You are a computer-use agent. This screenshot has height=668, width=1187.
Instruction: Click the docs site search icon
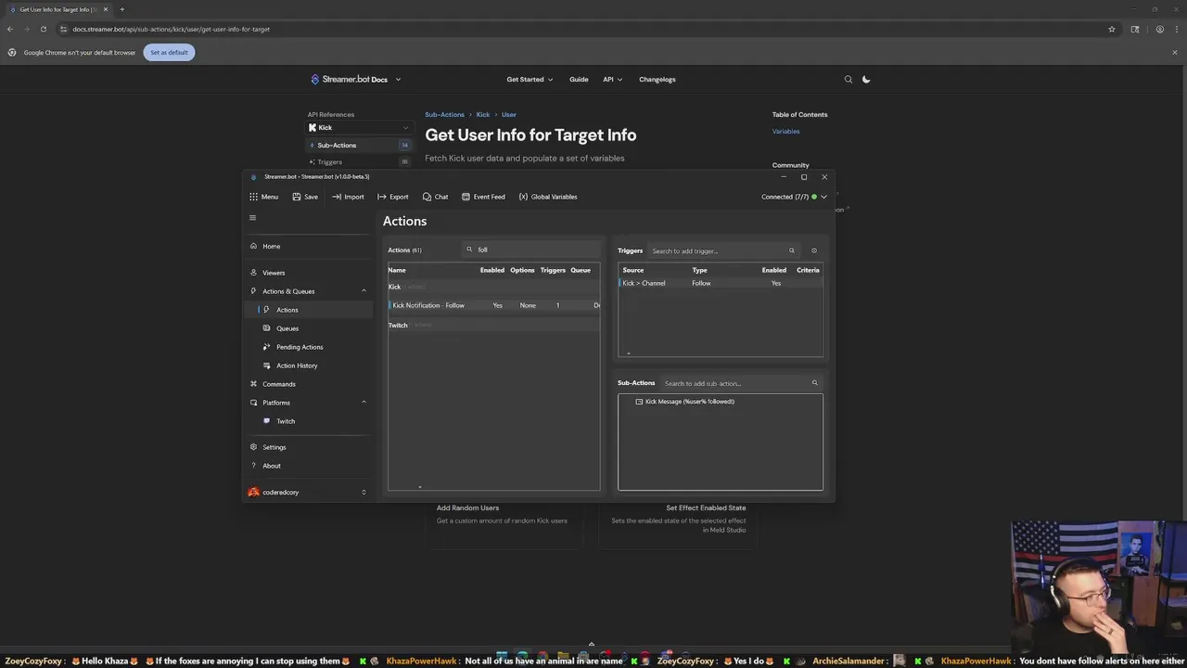pos(848,80)
